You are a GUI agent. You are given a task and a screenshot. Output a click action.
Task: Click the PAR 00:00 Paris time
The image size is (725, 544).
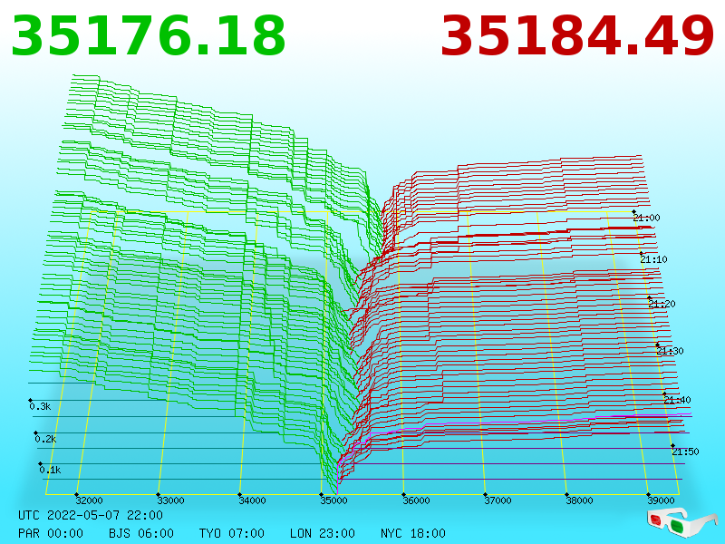coord(51,533)
